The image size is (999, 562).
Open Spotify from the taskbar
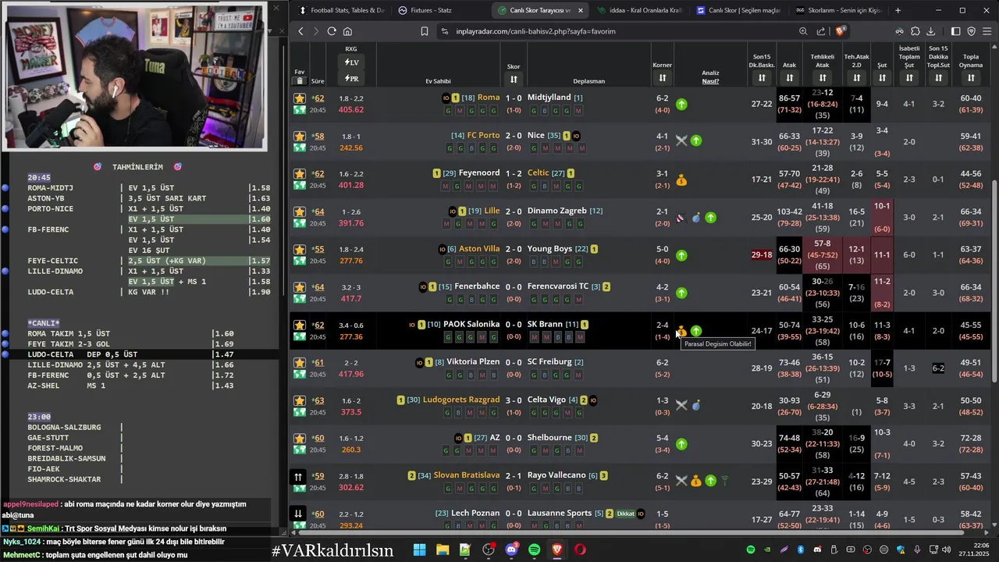coord(534,550)
